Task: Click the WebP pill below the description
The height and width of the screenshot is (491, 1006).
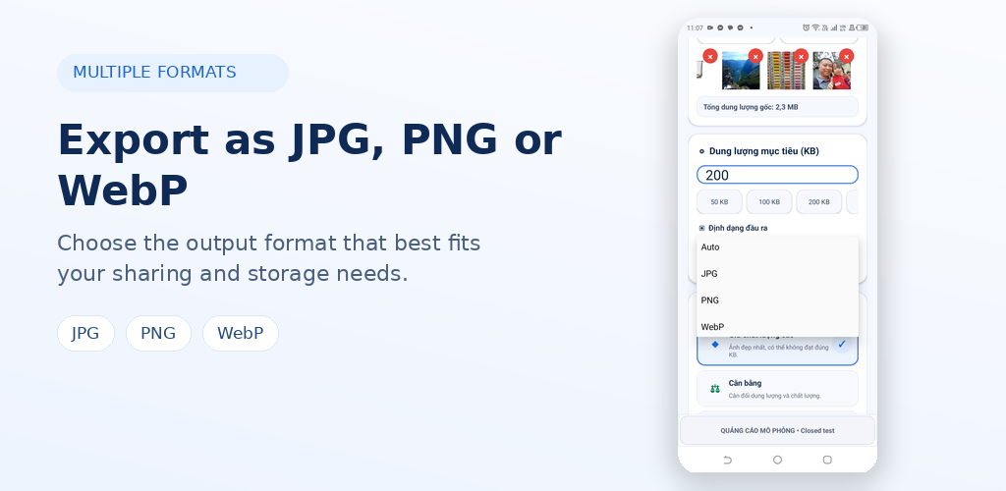Action: 241,333
